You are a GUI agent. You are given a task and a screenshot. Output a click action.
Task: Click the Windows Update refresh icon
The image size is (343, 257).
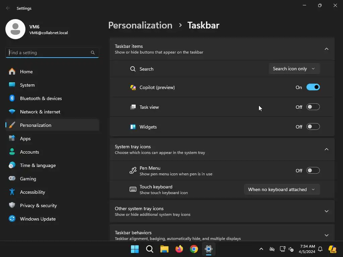[12, 219]
